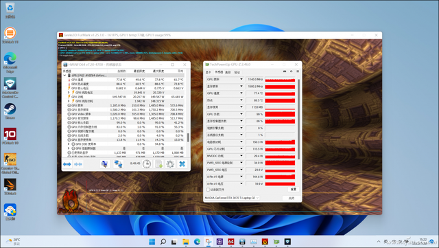
Task: Open the GPU 频率 sensor dropdown in GPU-Z
Action: (x=241, y=80)
